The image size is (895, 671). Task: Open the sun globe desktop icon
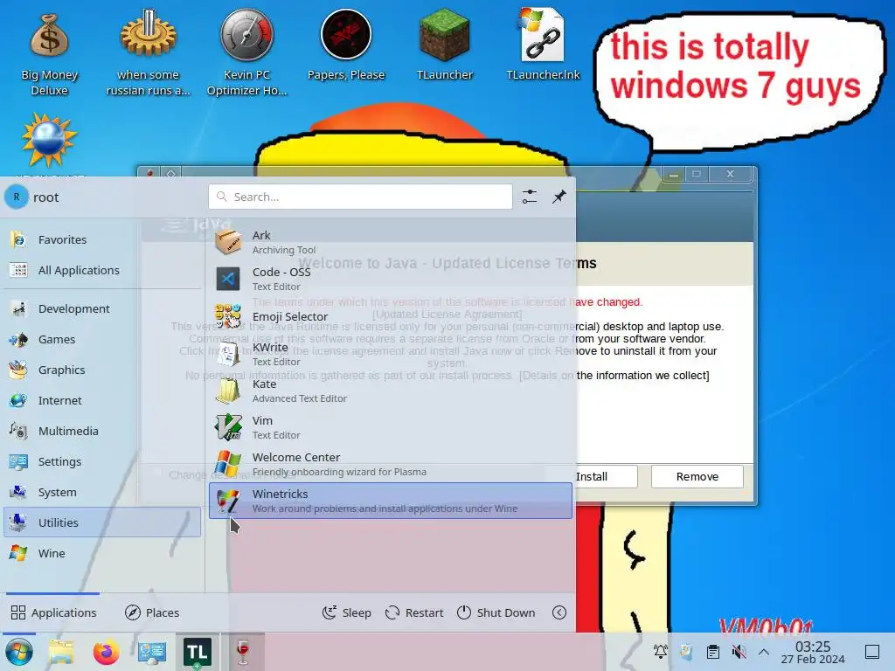pyautogui.click(x=49, y=141)
